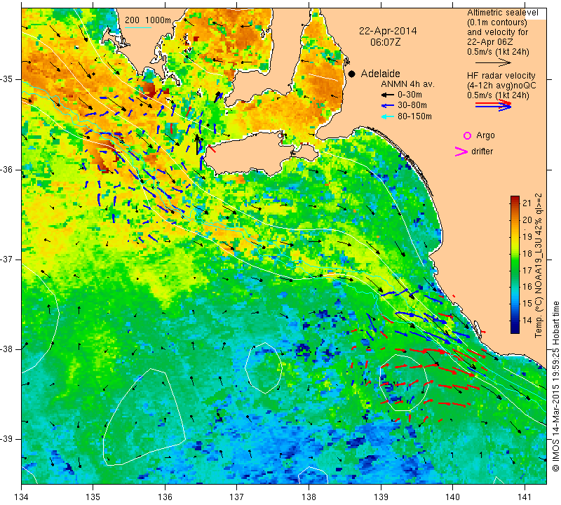Click the longitude axis label 140
This screenshot has height=505, width=561.
point(453,497)
